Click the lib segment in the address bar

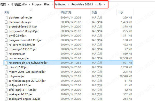click(x=100, y=5)
